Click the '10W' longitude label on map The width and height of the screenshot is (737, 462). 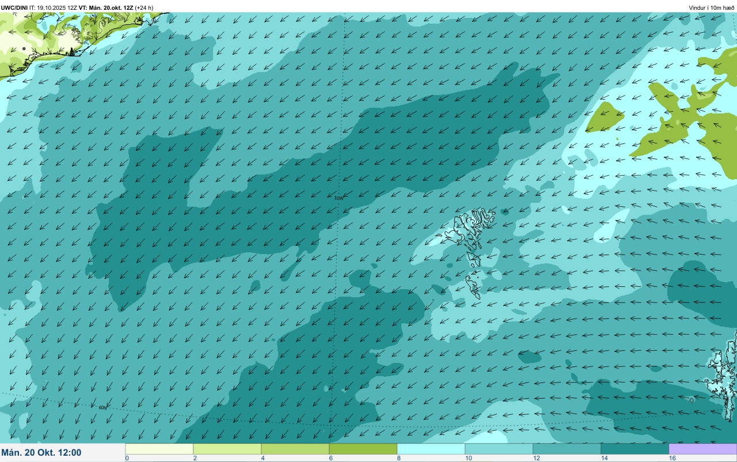339,198
